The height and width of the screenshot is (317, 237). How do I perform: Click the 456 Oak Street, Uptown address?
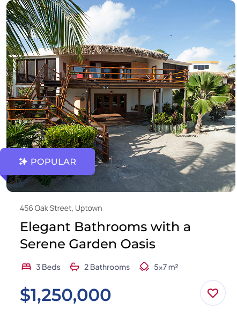pyautogui.click(x=61, y=208)
